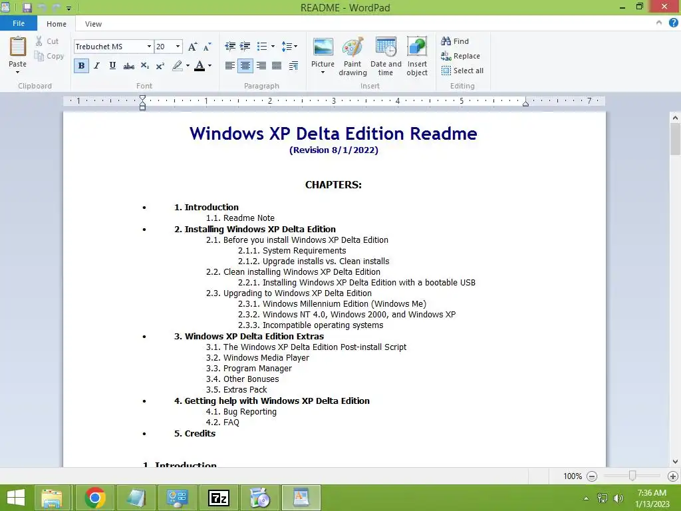Switch to the View tab
Image resolution: width=681 pixels, height=511 pixels.
93,24
